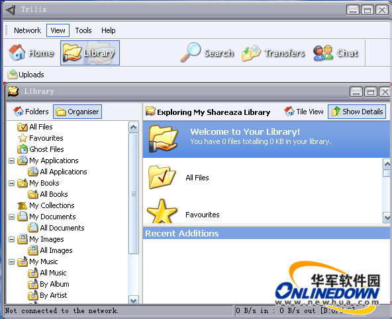Image resolution: width=392 pixels, height=319 pixels.
Task: Select the All Files tree icon
Action: coord(23,127)
